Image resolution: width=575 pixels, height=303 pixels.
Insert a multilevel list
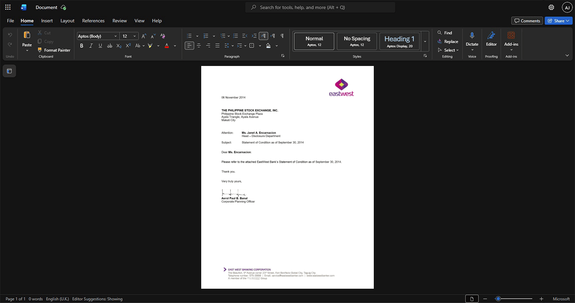click(223, 36)
